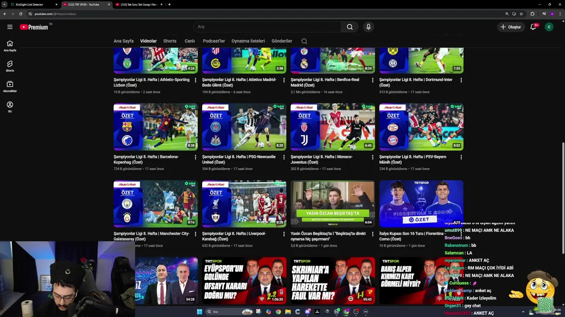Open the Chrome extensions puzzle icon
565x317 pixels.
tap(532, 14)
